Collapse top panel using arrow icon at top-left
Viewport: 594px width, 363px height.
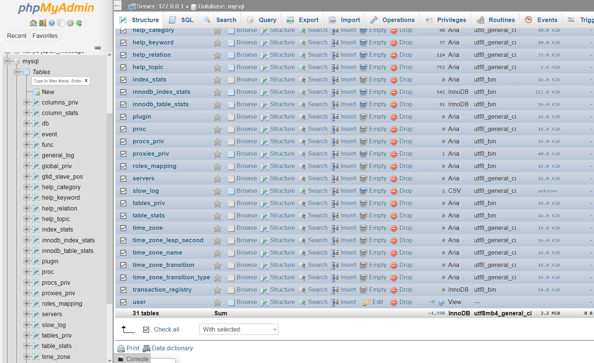point(117,5)
